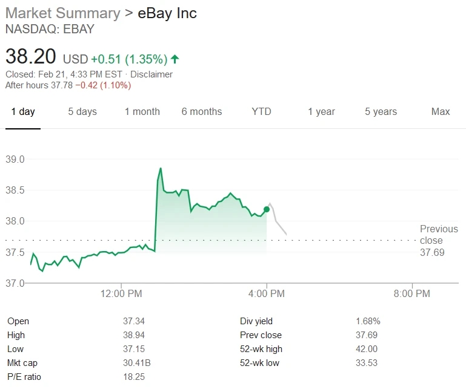Click the Mkt cap value 30.41B
This screenshot has width=466, height=392.
click(x=137, y=362)
